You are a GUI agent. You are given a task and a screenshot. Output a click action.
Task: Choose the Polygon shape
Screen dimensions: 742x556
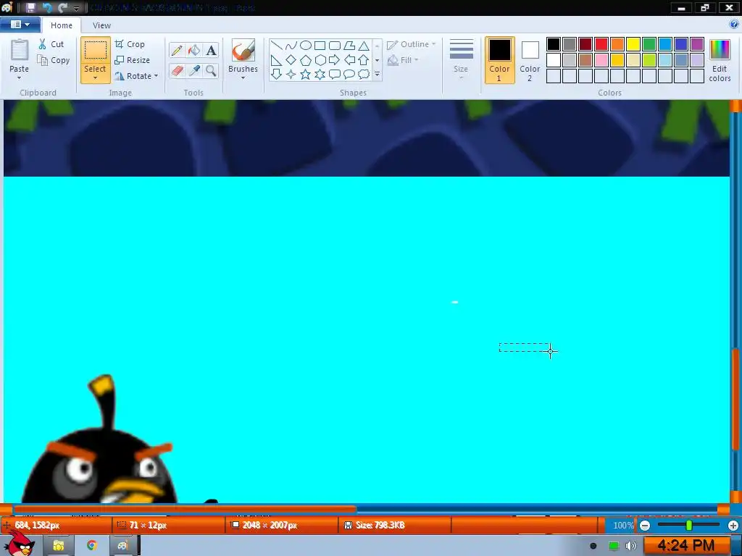pos(349,46)
